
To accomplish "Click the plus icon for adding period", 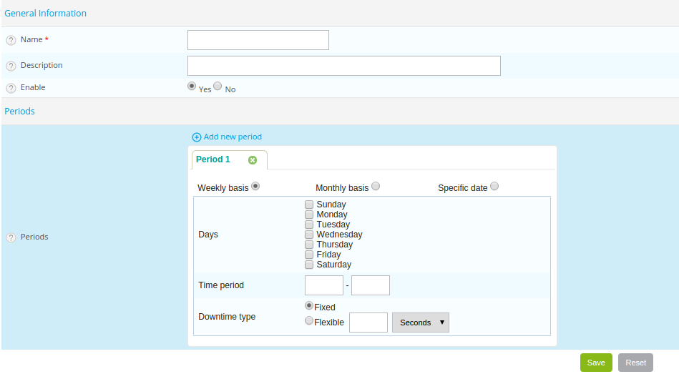I will [x=197, y=137].
